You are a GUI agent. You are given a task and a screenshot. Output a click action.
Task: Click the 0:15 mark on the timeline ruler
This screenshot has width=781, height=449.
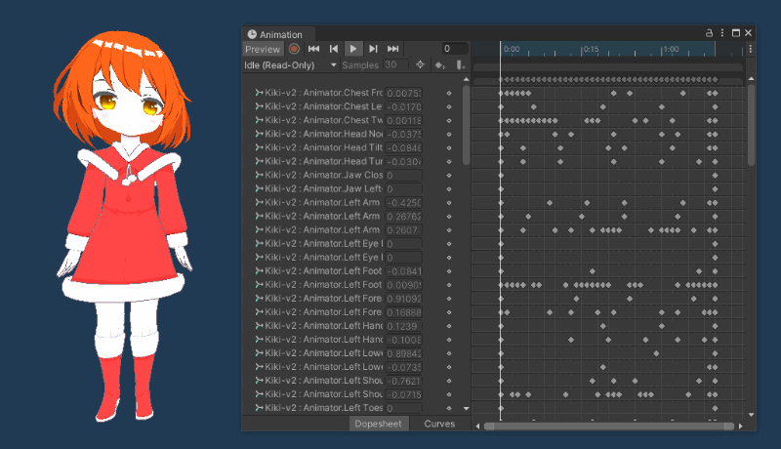pyautogui.click(x=592, y=49)
